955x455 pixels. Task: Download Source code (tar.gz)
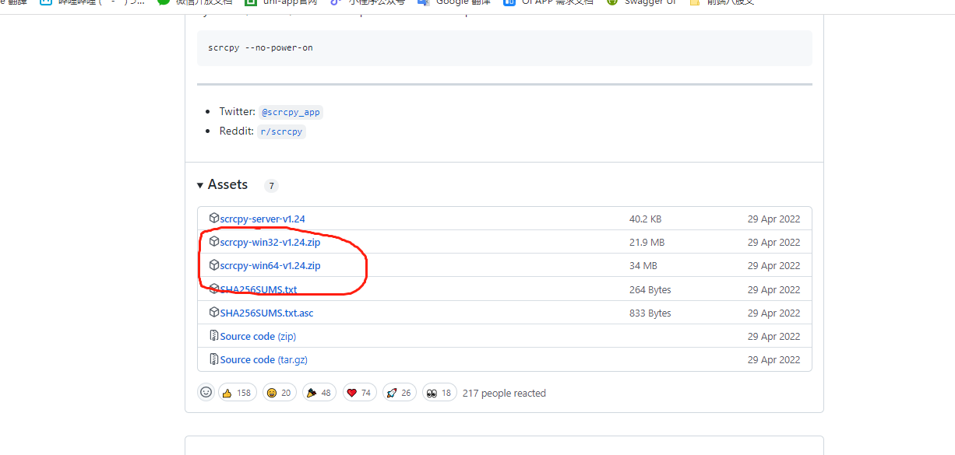[x=264, y=359]
